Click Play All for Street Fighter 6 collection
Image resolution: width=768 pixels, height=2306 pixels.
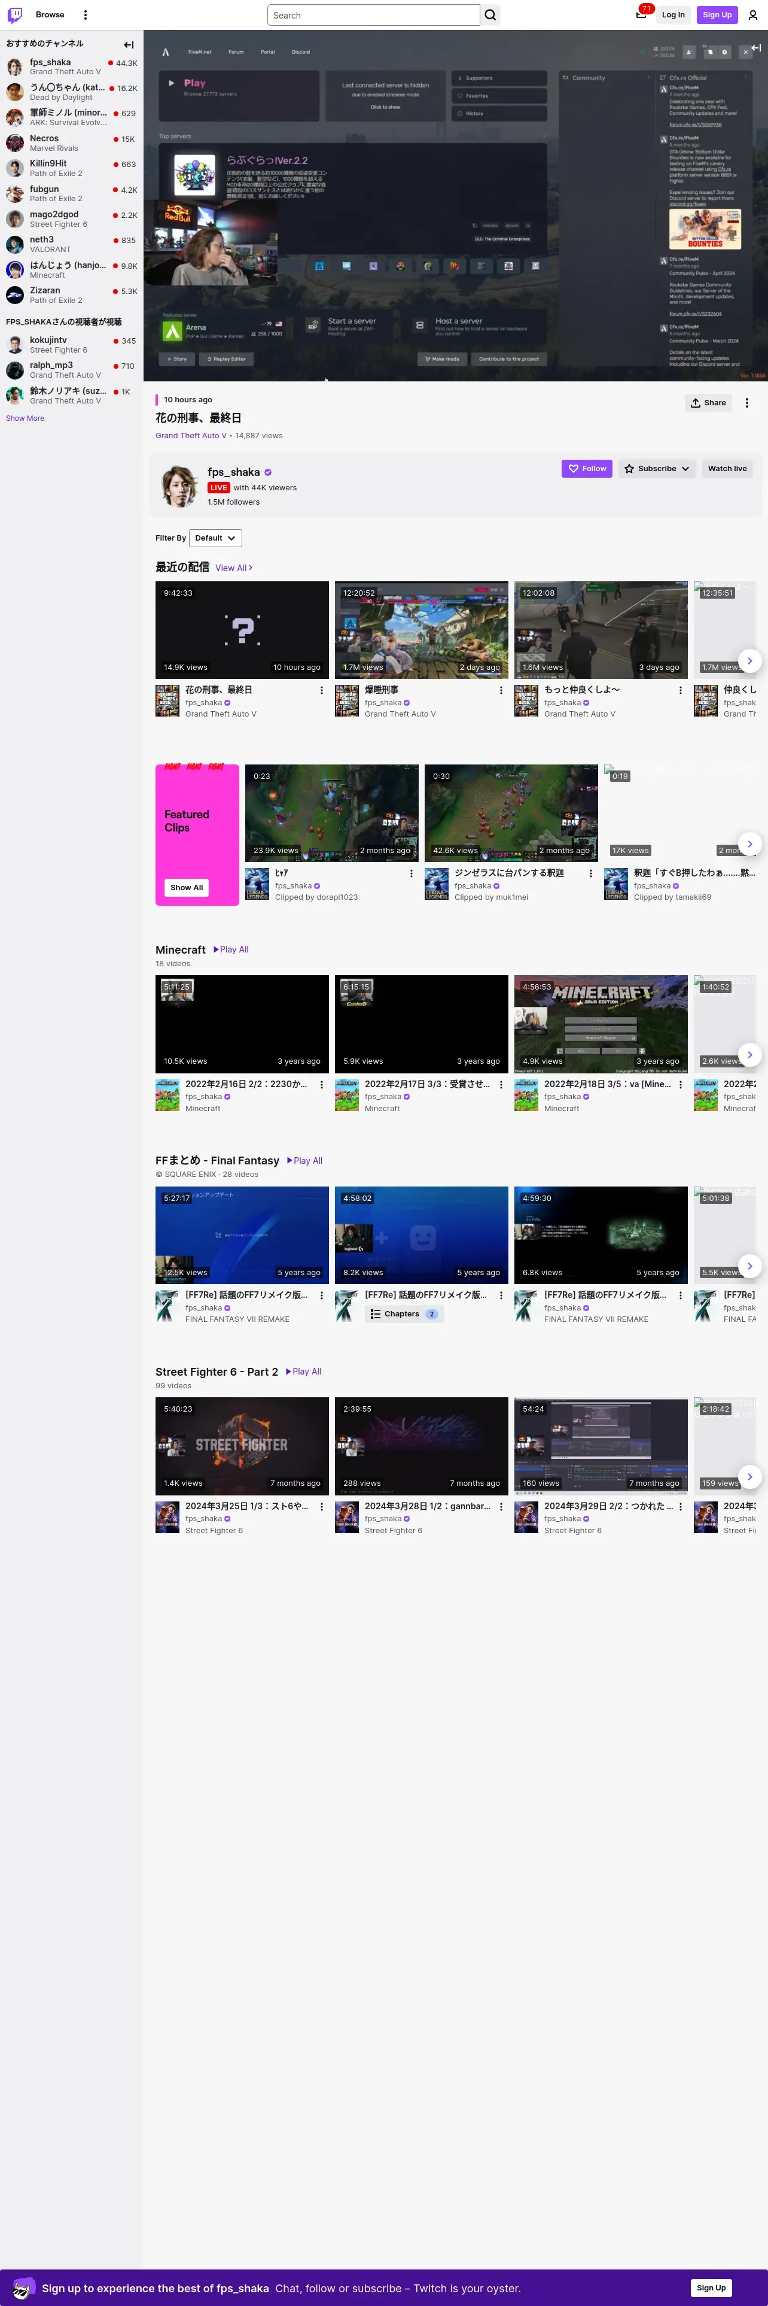(303, 1372)
